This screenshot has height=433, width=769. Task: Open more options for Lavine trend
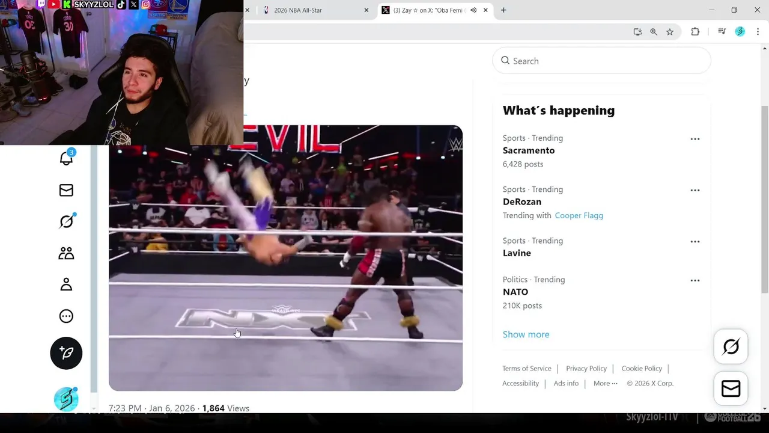(695, 241)
